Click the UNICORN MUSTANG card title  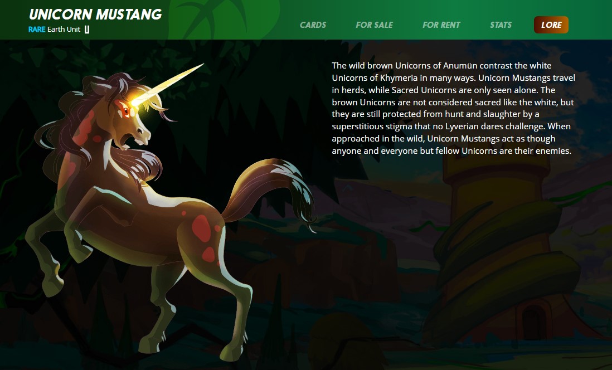click(95, 14)
